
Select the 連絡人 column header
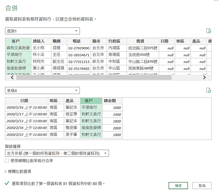(x=41, y=41)
